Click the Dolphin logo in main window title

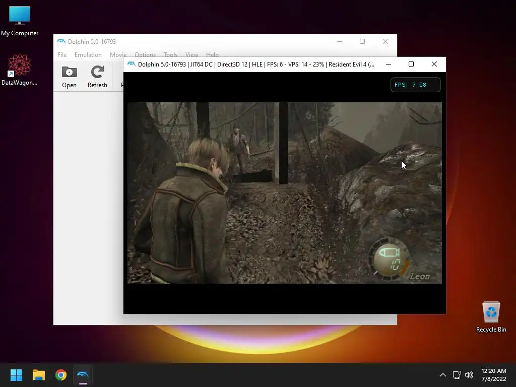61,41
